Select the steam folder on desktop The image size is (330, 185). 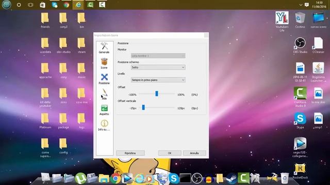81,45
